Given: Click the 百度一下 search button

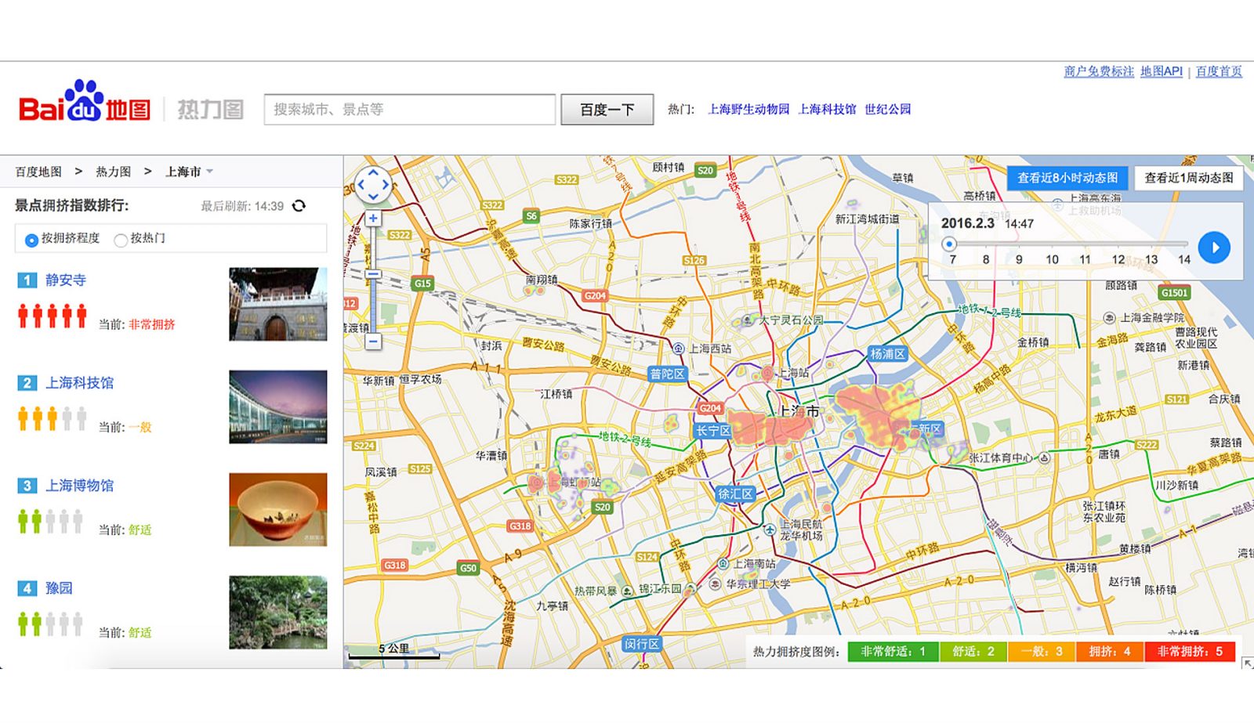Looking at the screenshot, I should coord(606,109).
